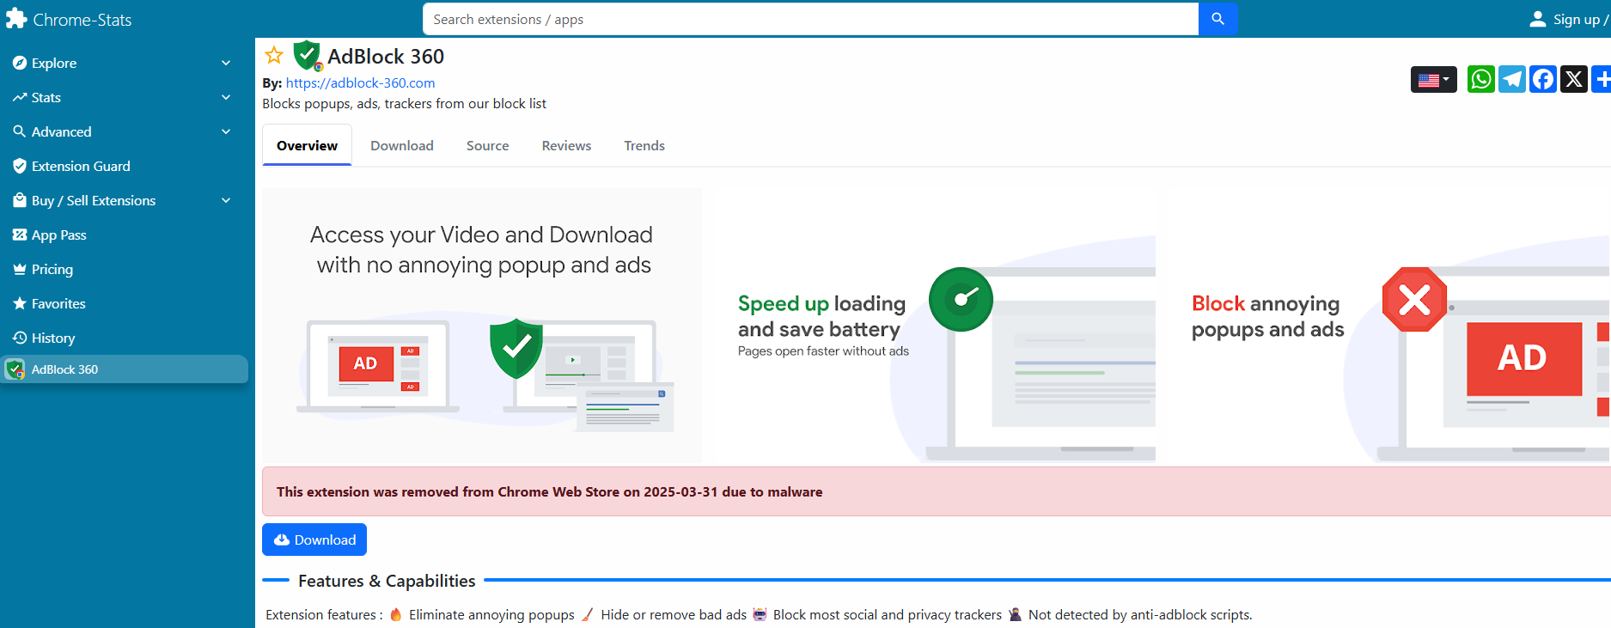Click the Features & Capabilities heading
The height and width of the screenshot is (628, 1611).
pos(387,581)
